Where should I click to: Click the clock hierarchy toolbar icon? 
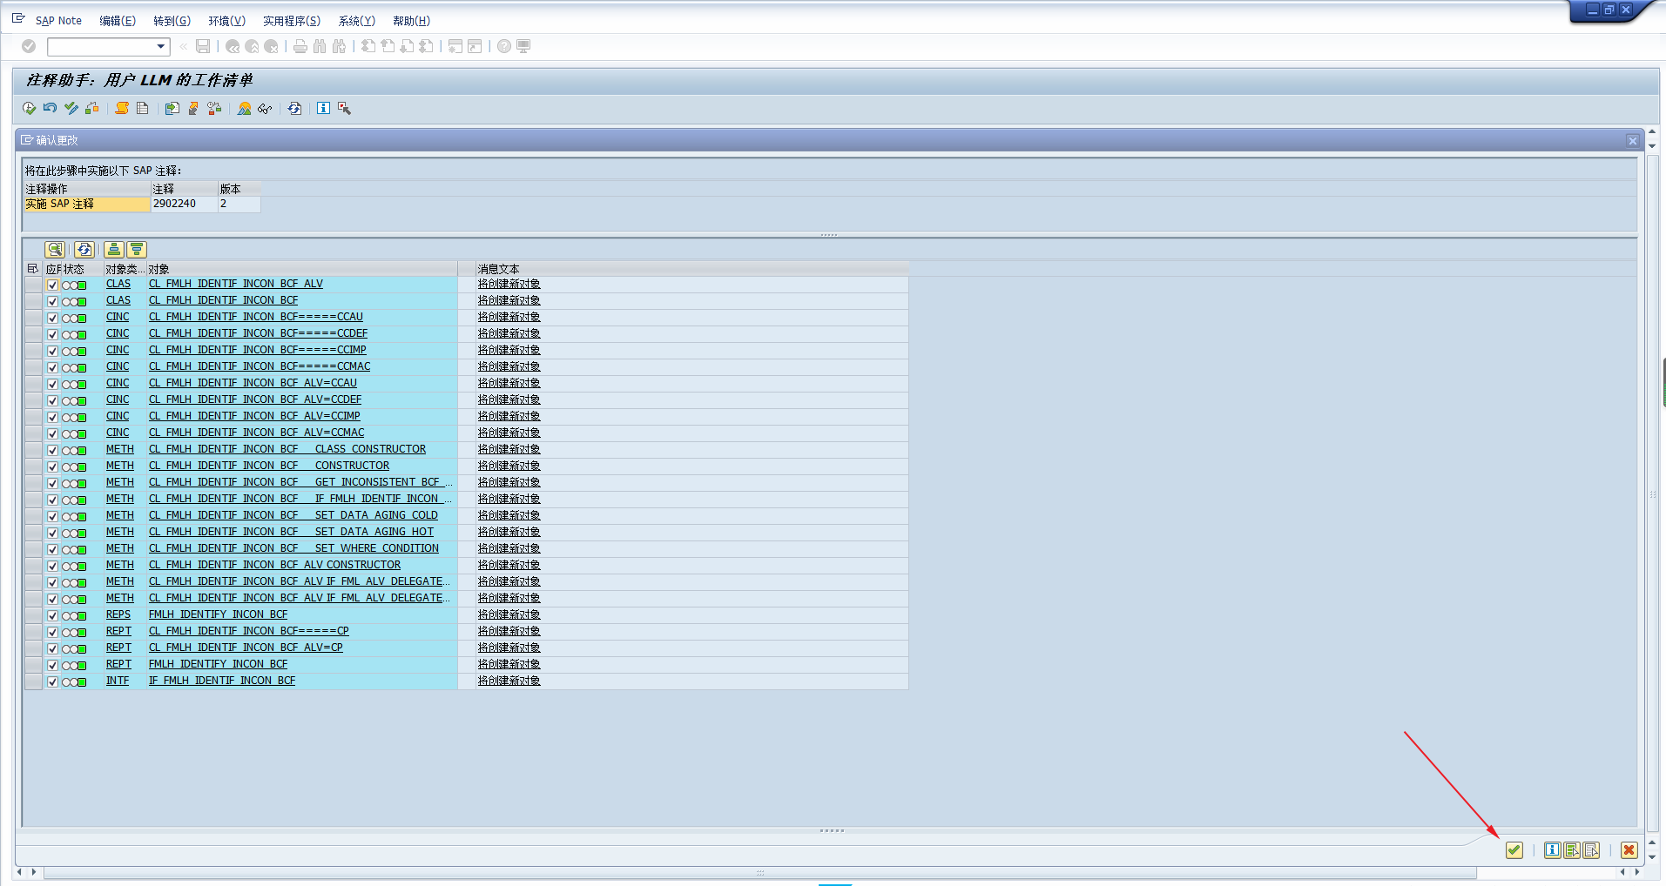coord(214,108)
